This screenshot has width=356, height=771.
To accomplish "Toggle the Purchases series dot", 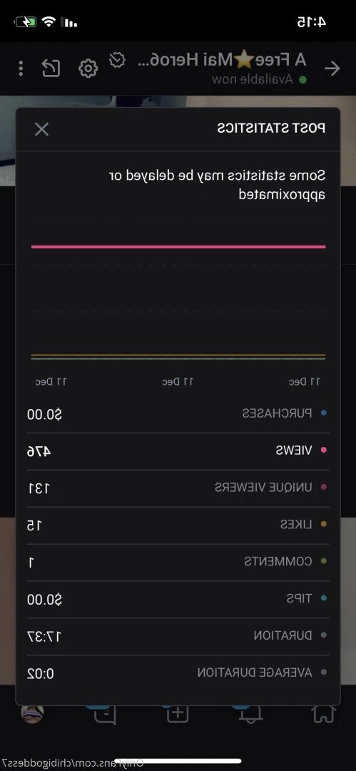I will (324, 413).
